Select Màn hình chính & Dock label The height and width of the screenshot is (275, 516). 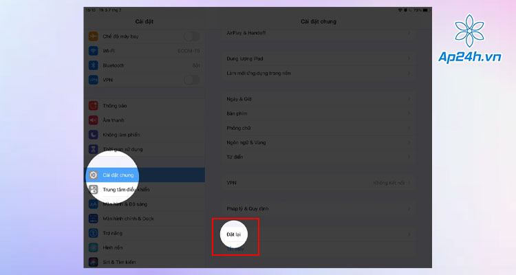pos(129,219)
